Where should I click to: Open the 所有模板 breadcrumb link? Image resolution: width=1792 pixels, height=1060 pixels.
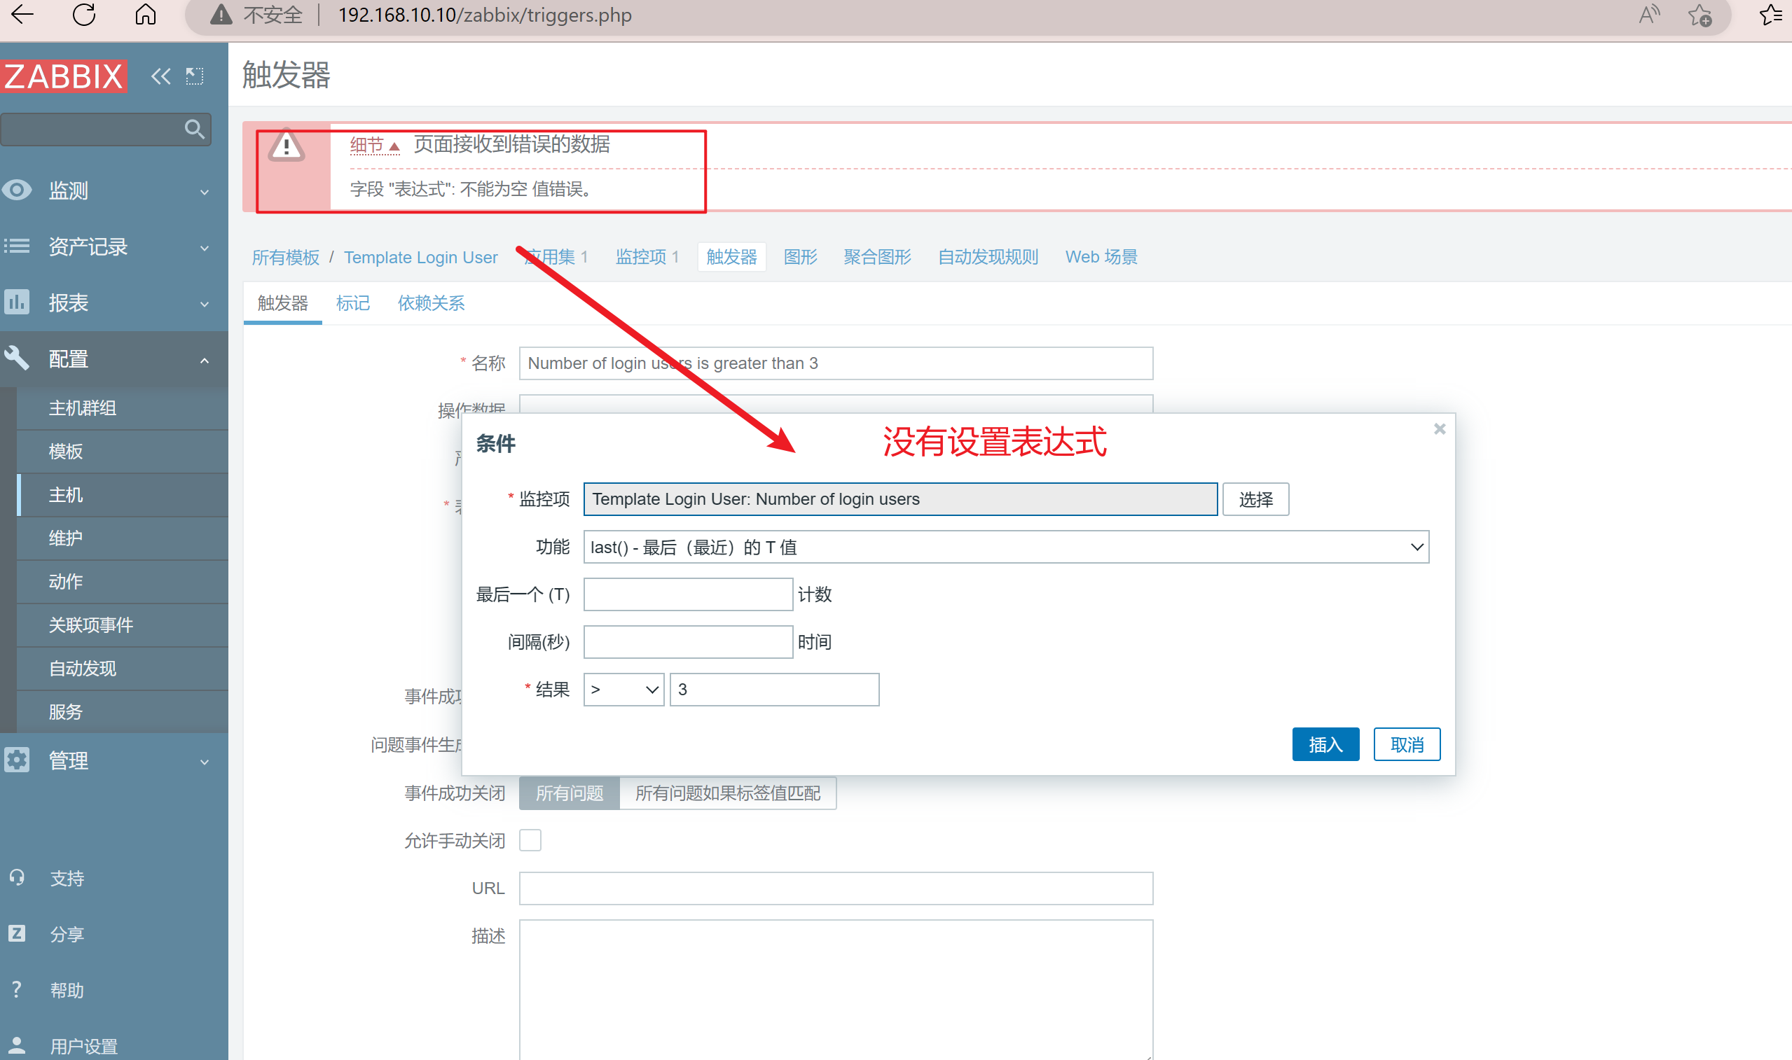[285, 257]
